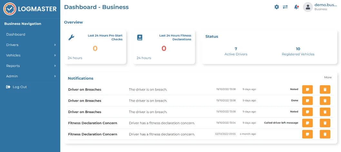Open the Vehicles menu item

(x=13, y=55)
